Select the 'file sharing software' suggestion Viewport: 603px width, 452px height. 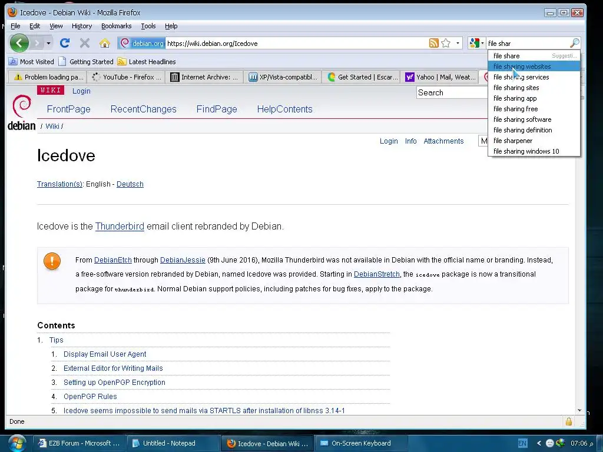534,119
